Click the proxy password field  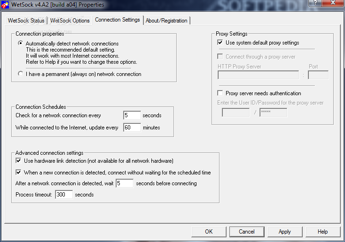pos(273,113)
